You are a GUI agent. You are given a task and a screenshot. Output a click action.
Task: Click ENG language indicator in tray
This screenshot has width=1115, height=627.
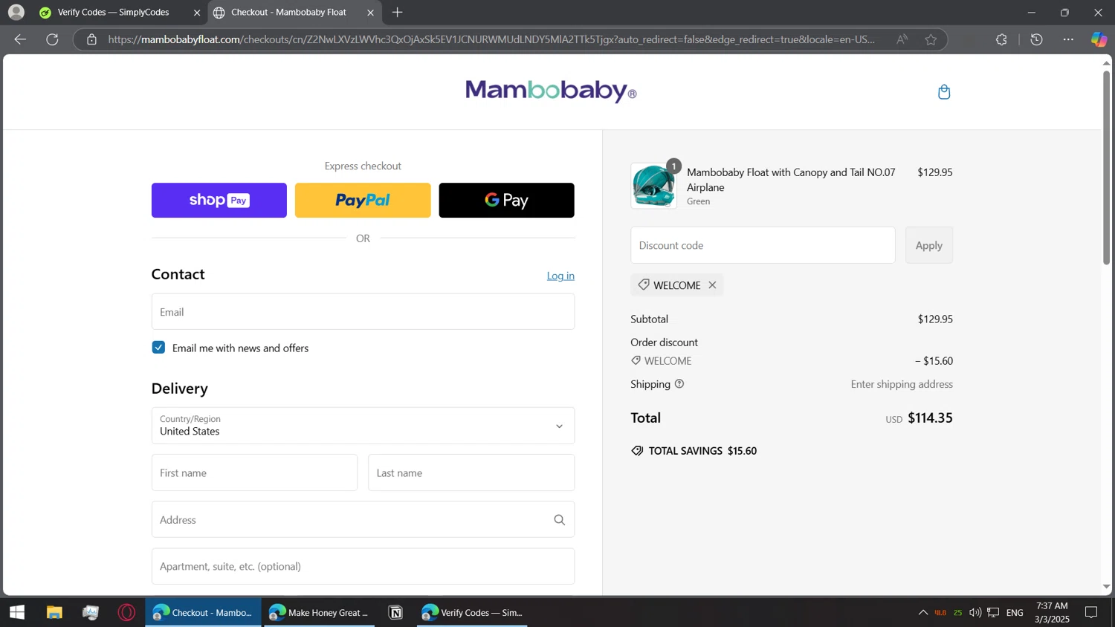[x=1015, y=612]
